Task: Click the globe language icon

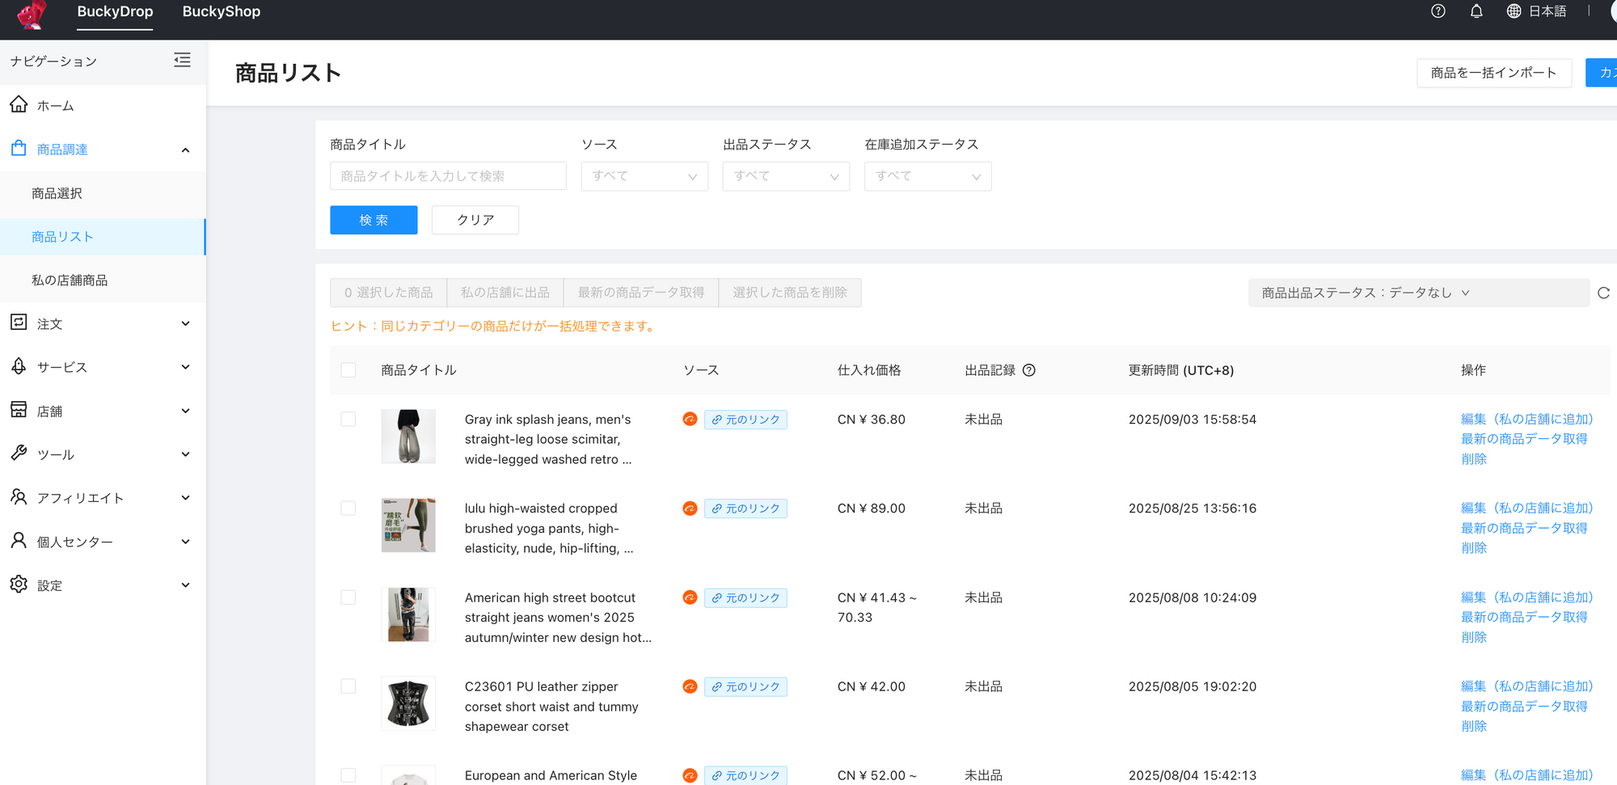Action: pyautogui.click(x=1514, y=11)
